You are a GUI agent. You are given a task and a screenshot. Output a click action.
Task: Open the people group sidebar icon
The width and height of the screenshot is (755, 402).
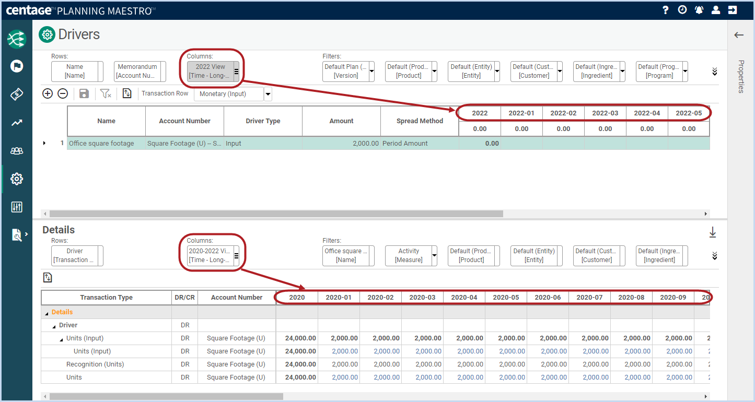pos(17,151)
